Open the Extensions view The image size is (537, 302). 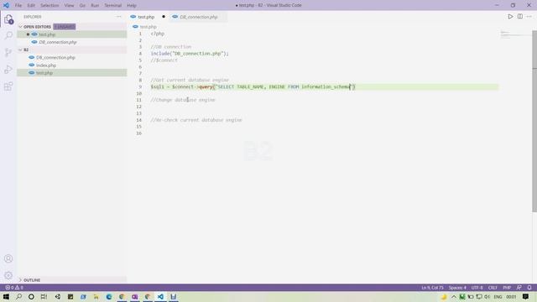8,86
